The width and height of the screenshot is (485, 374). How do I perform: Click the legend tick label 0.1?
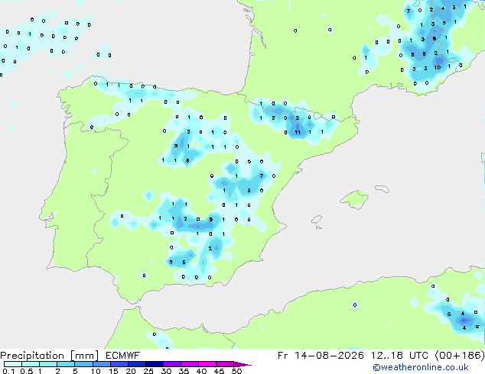[8, 371]
